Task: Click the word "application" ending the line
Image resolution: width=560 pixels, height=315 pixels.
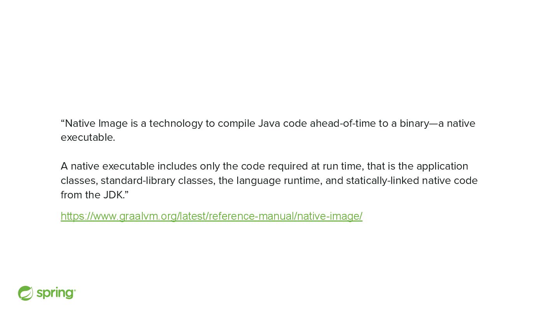Action: point(442,167)
